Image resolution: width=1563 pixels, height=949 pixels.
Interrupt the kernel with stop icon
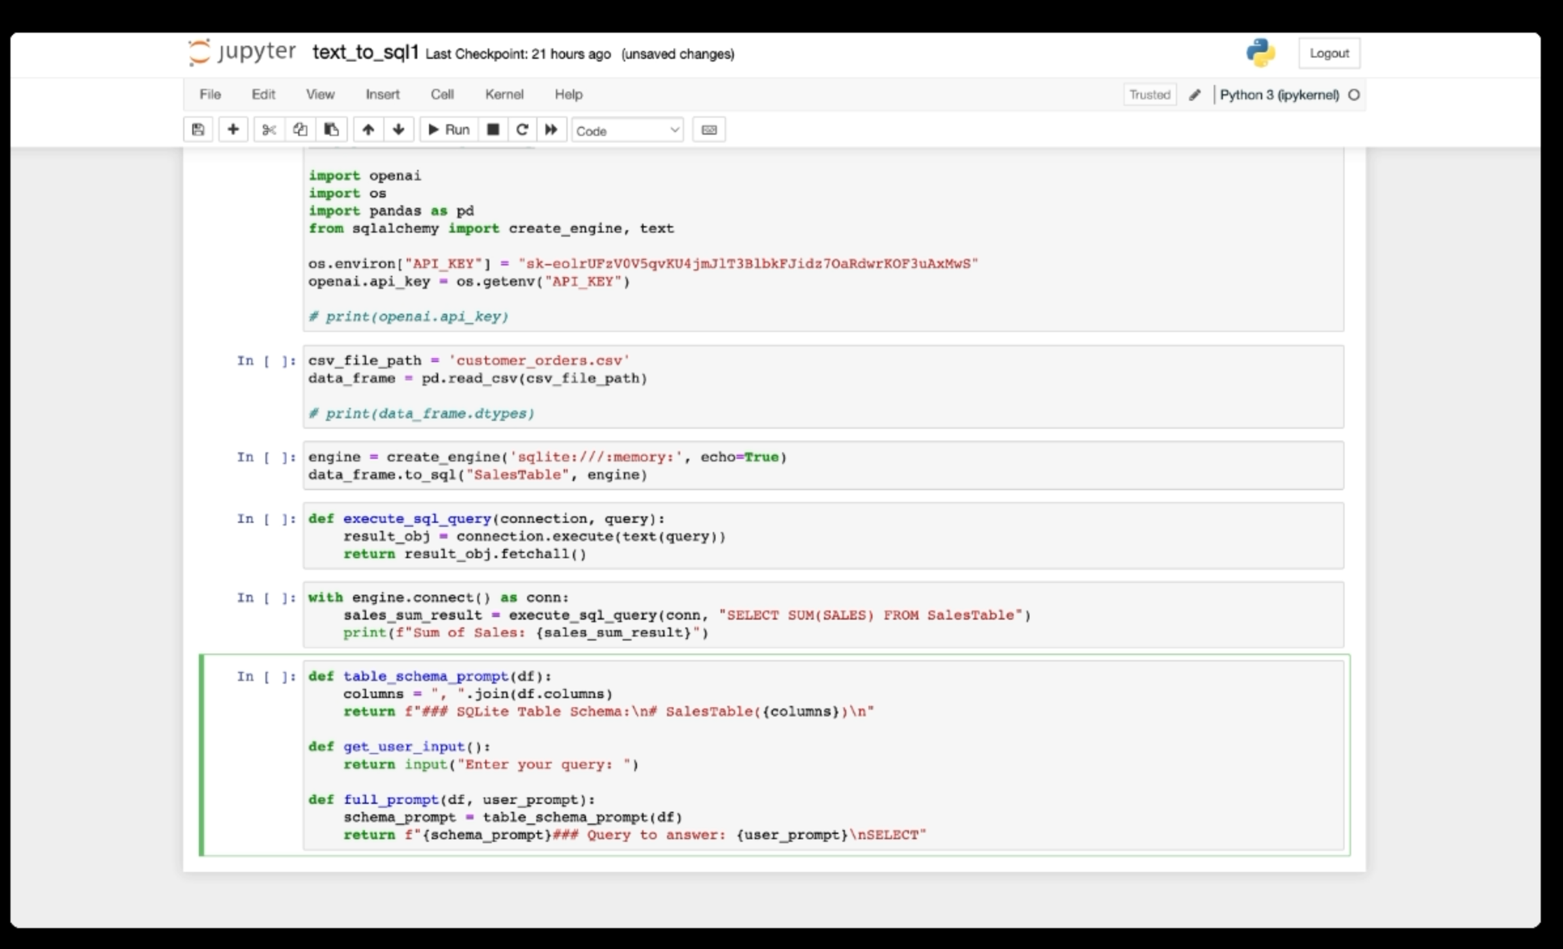493,129
